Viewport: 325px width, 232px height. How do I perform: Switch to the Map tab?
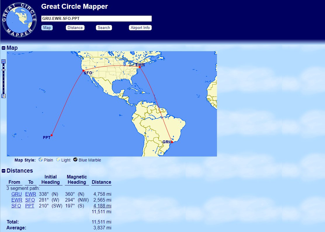point(47,28)
